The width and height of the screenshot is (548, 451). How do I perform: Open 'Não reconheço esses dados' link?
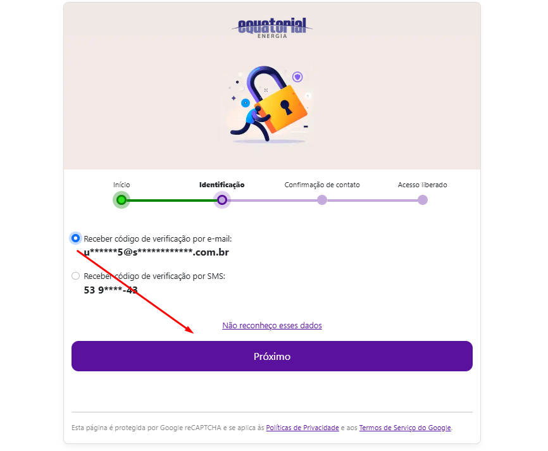coord(272,325)
